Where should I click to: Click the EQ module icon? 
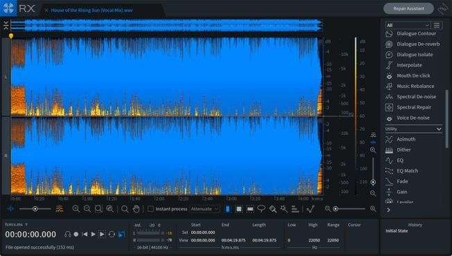tap(389, 161)
